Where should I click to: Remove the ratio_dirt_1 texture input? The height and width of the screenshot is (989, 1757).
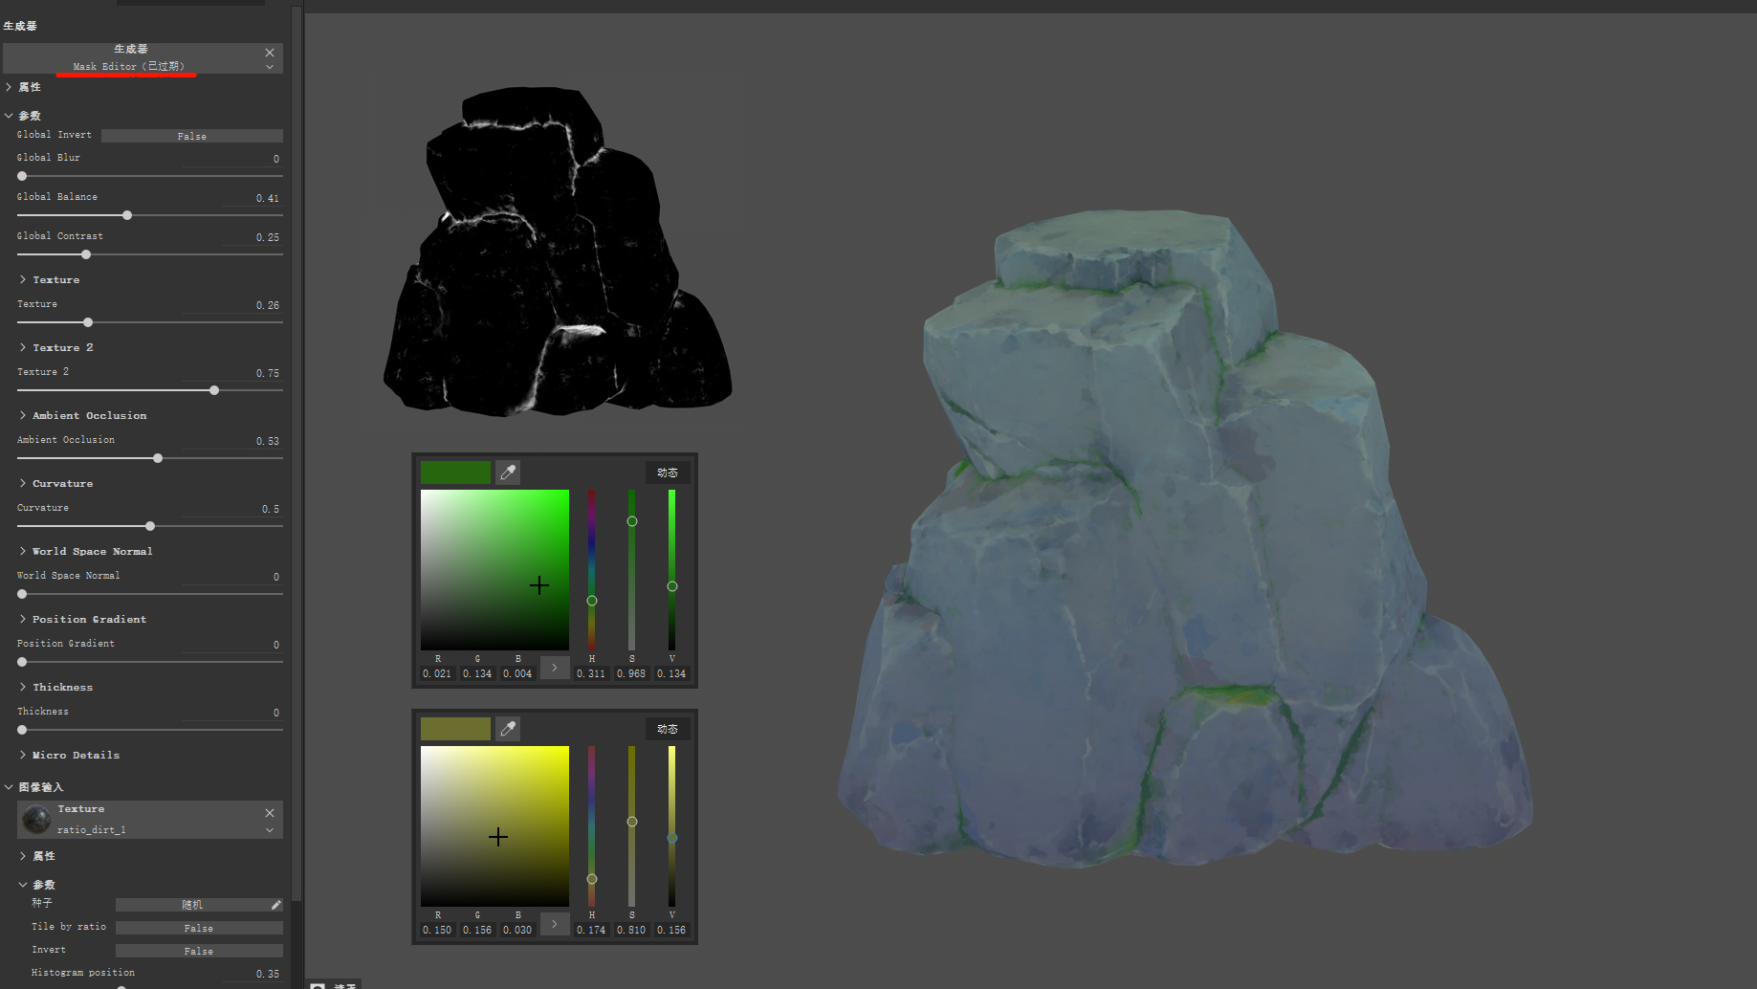(x=270, y=813)
